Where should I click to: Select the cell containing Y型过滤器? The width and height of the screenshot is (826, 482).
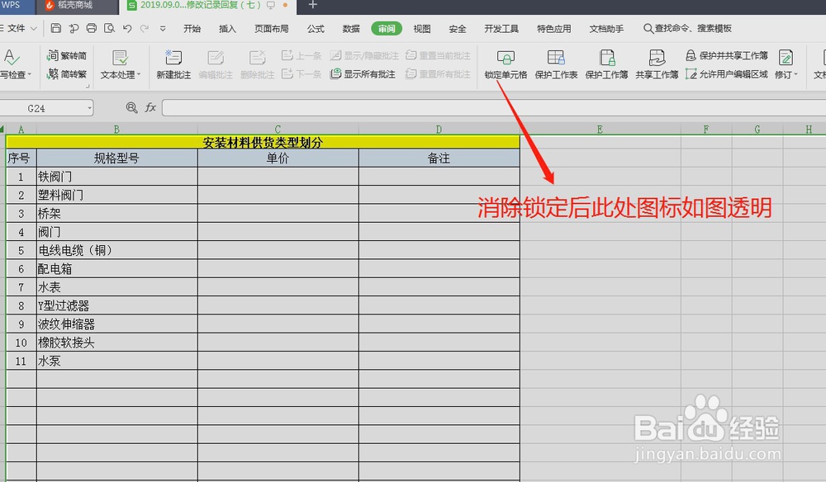[x=117, y=305]
